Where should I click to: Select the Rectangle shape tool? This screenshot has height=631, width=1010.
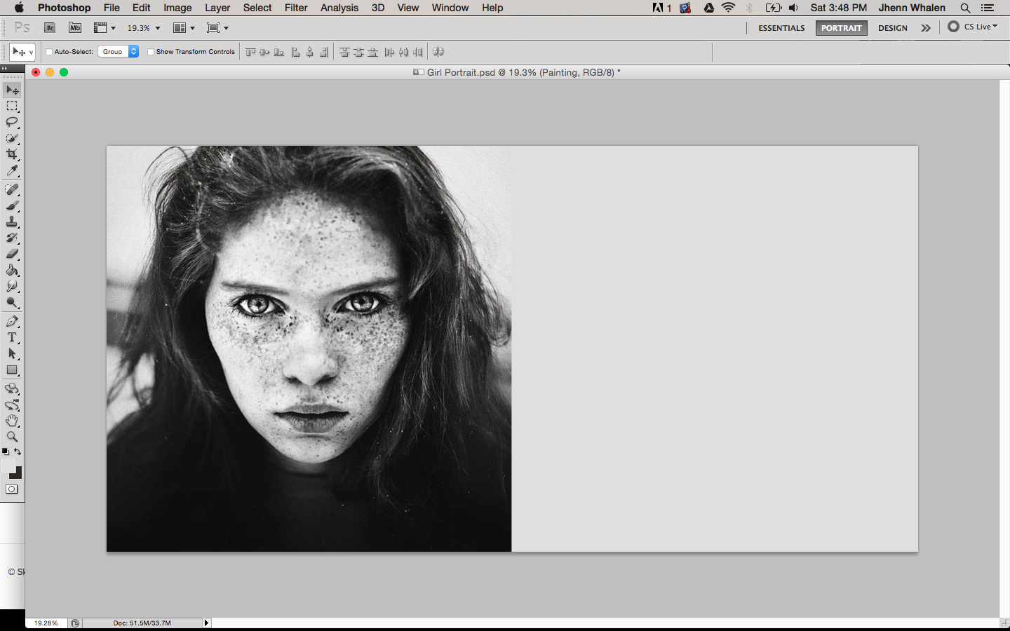12,369
